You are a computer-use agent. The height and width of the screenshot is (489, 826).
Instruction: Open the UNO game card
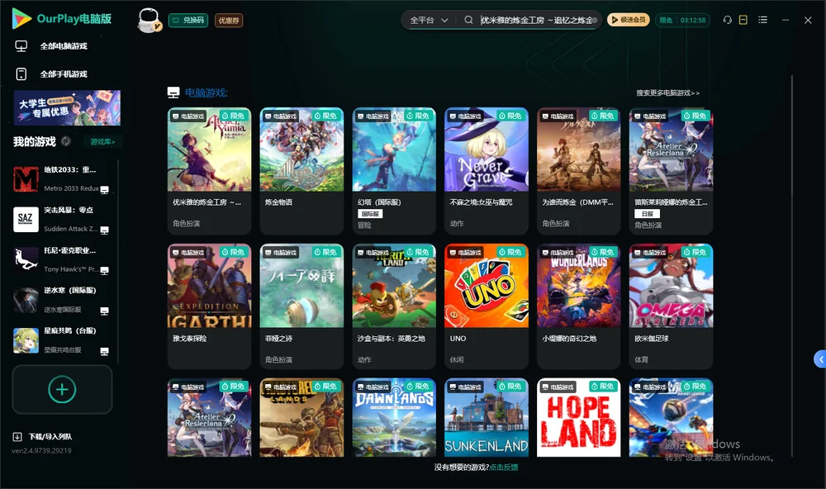(487, 306)
